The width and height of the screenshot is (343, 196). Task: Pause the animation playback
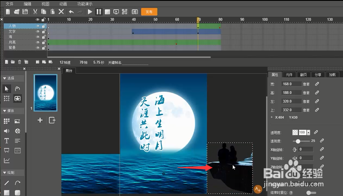click(99, 12)
